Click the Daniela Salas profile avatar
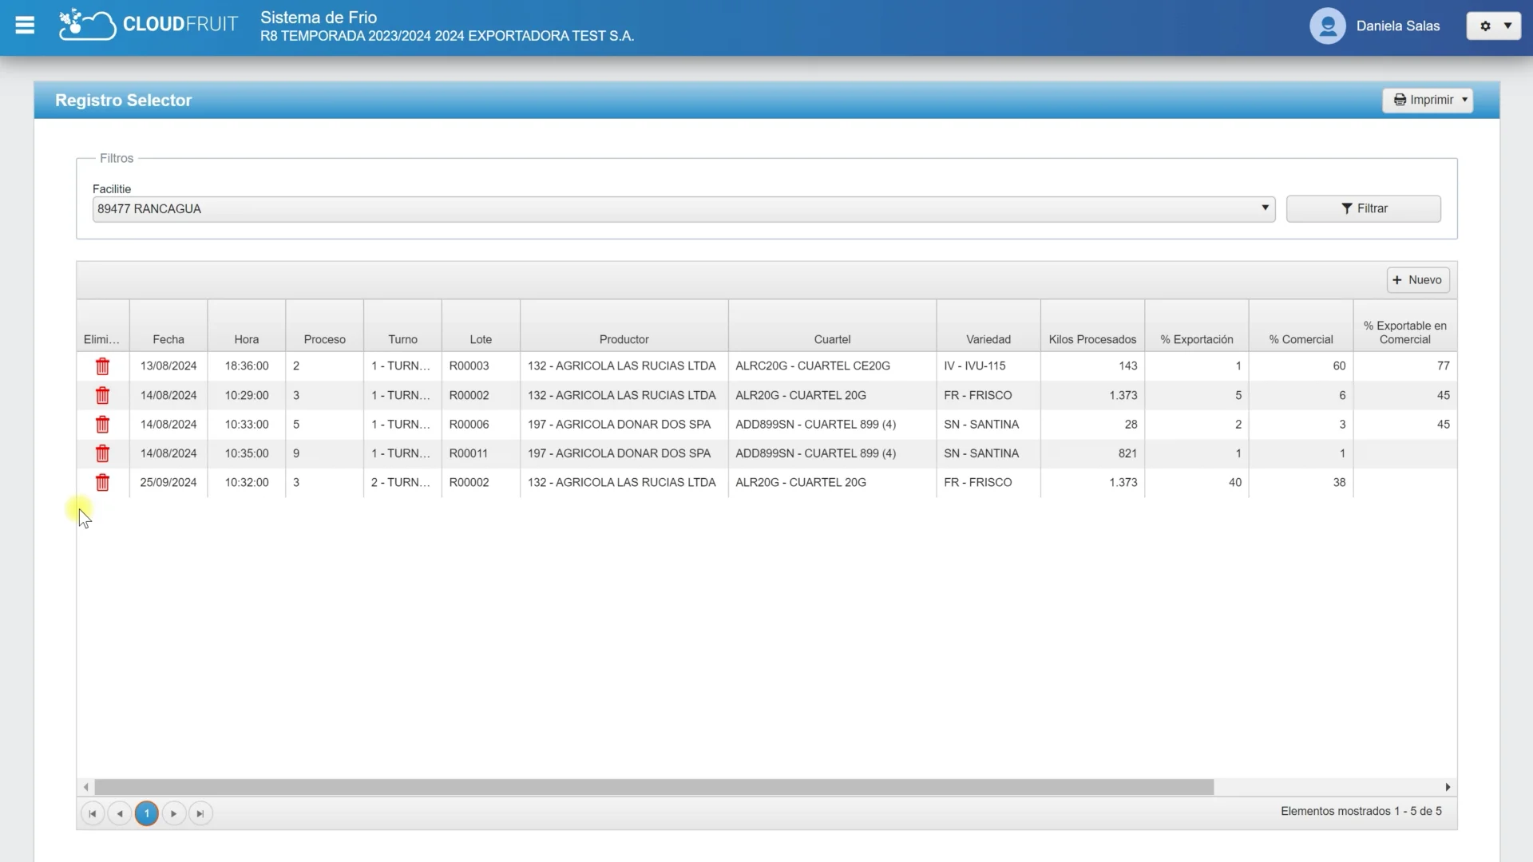 coord(1326,26)
